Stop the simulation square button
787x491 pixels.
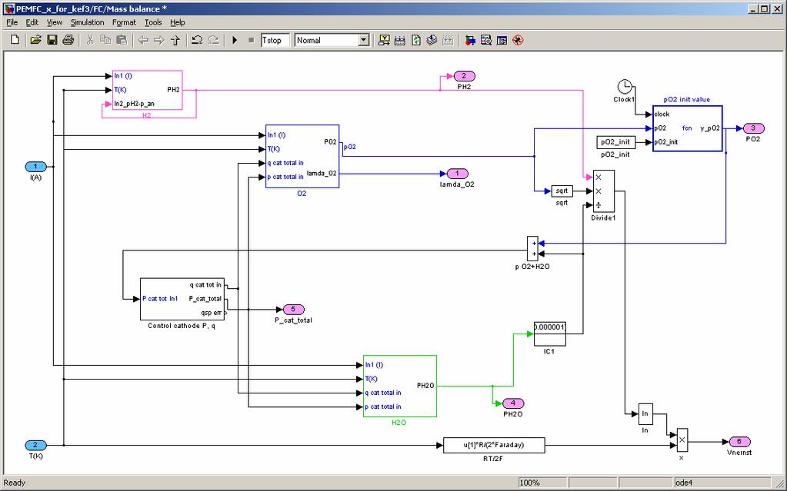[x=251, y=40]
